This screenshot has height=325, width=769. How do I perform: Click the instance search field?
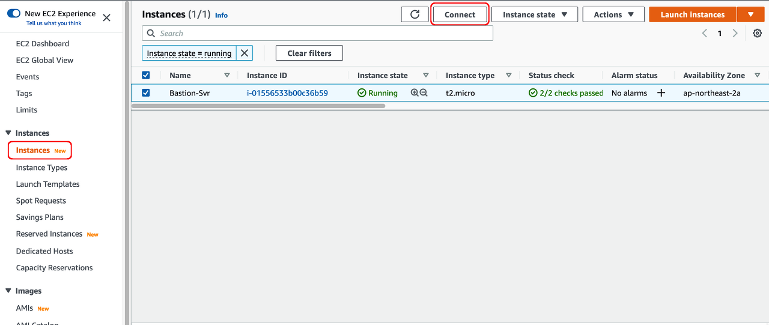click(317, 34)
